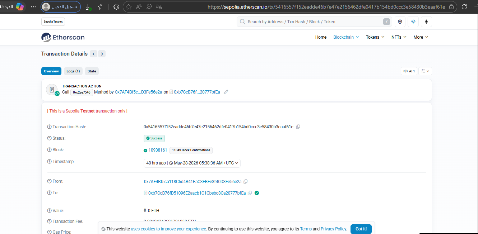Reload the page with refresh icon
This screenshot has height=234, width=478.
pyautogui.click(x=464, y=7)
